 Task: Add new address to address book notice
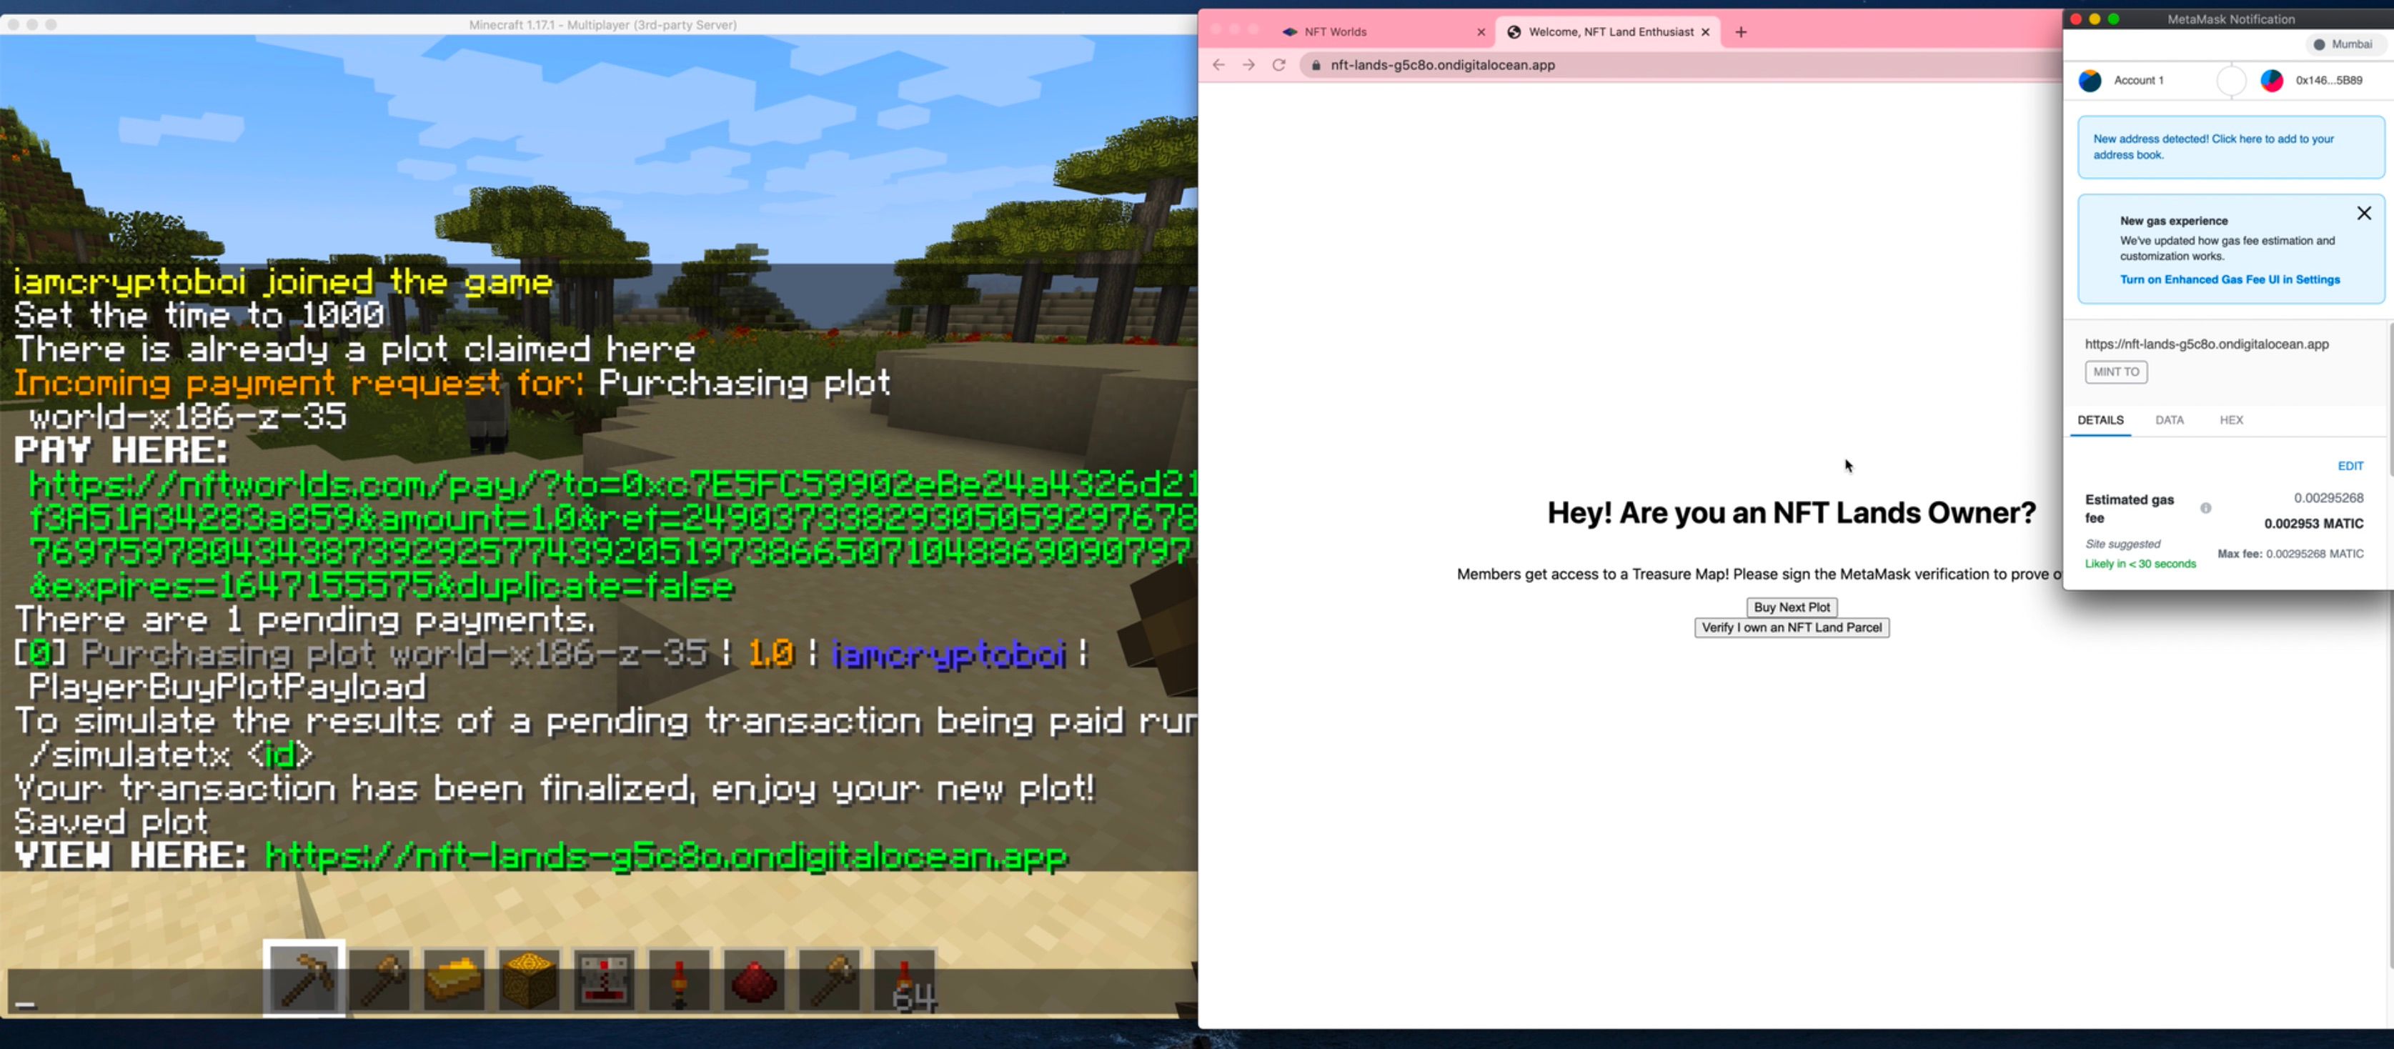[x=2230, y=146]
